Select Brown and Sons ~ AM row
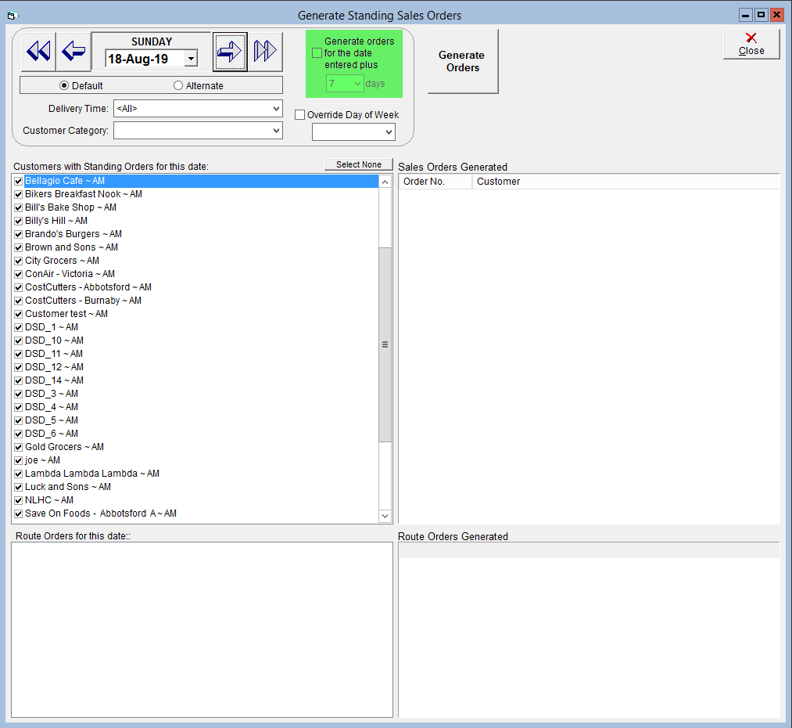 click(x=195, y=247)
